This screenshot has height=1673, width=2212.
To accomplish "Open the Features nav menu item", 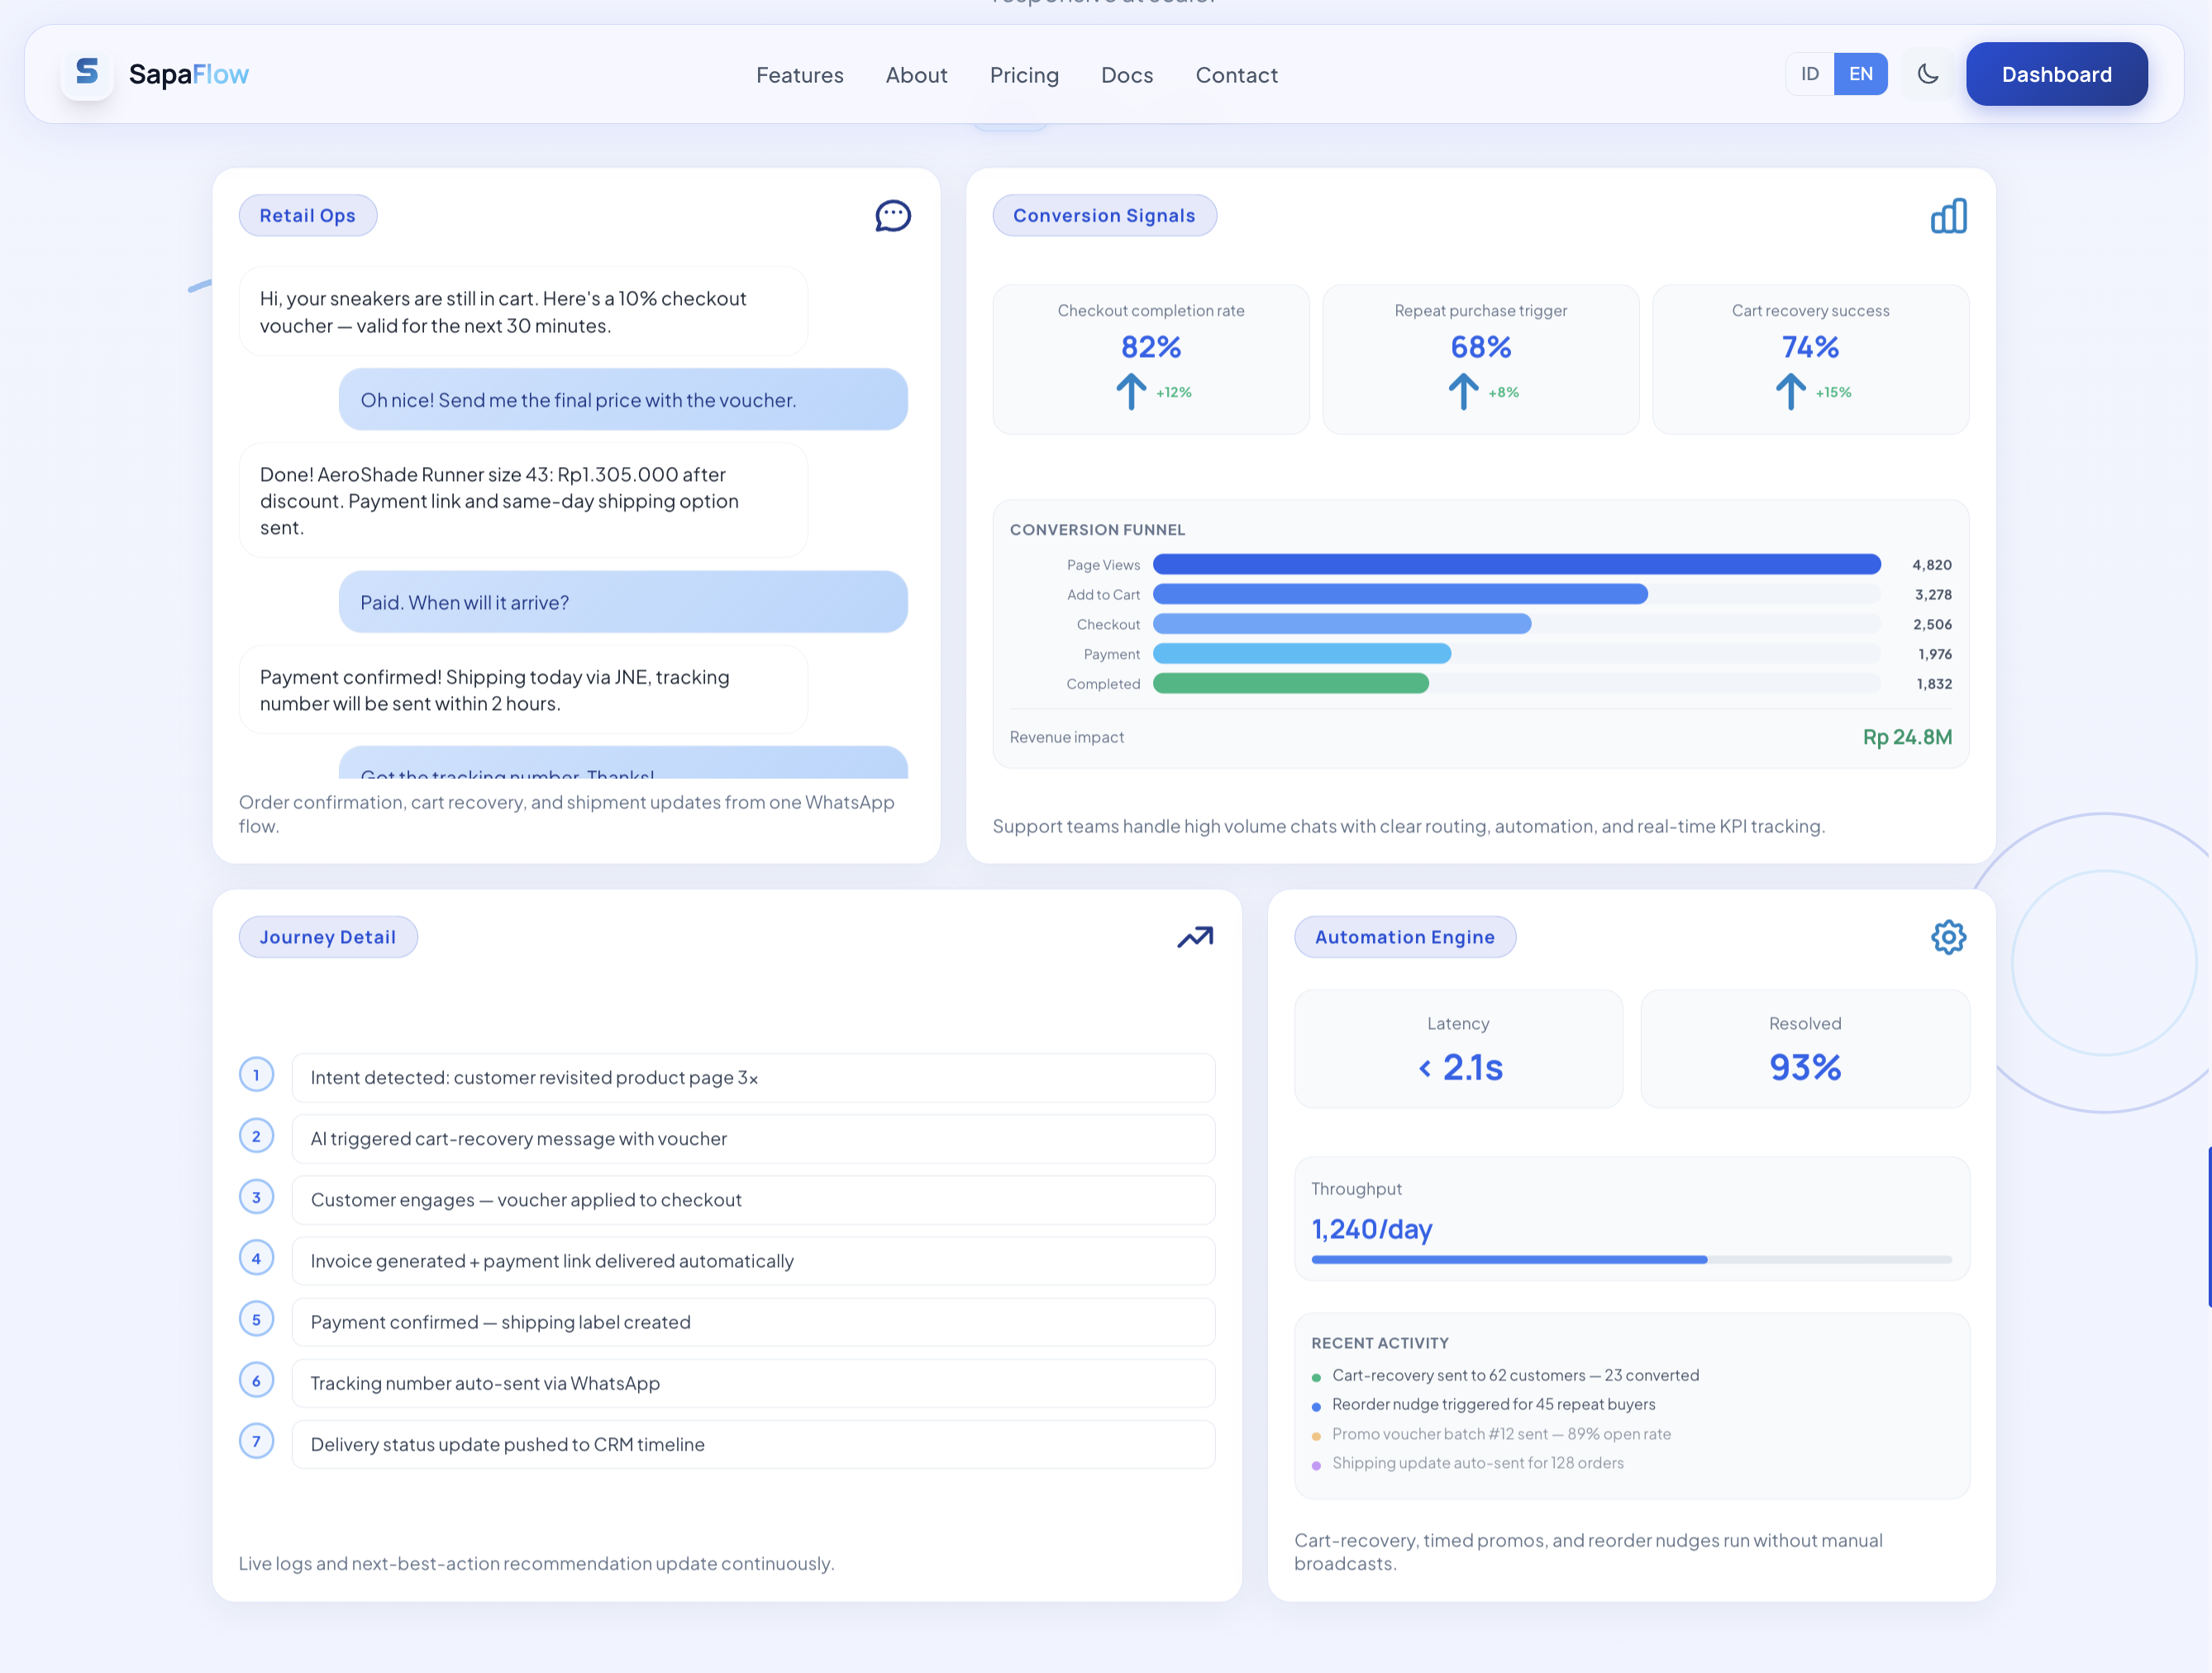I will click(799, 75).
